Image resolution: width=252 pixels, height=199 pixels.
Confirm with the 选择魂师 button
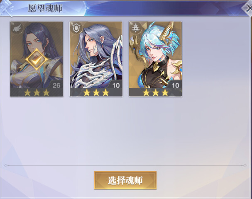point(125,180)
